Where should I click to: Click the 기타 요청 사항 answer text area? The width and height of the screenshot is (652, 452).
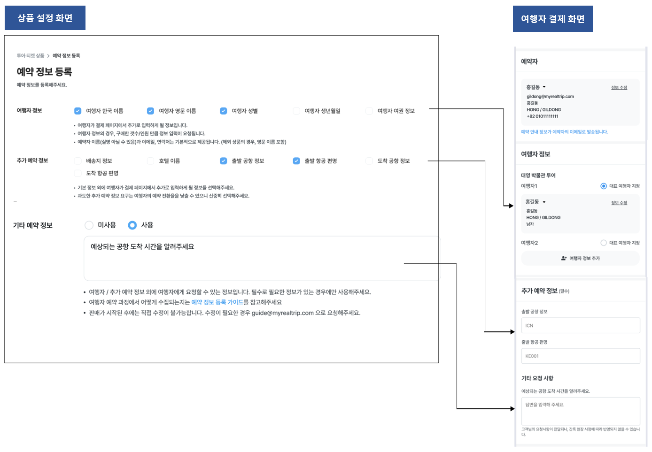pos(580,411)
